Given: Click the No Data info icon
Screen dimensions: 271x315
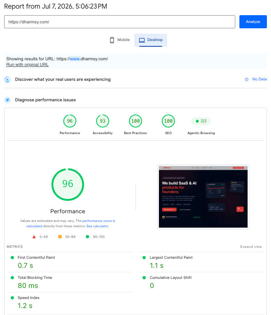Looking at the screenshot, I should (246, 79).
